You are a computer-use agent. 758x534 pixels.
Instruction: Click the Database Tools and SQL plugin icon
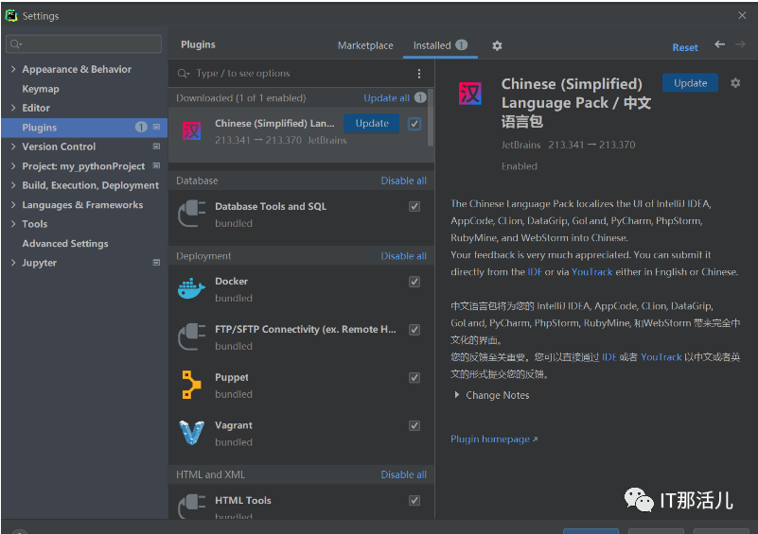191,214
